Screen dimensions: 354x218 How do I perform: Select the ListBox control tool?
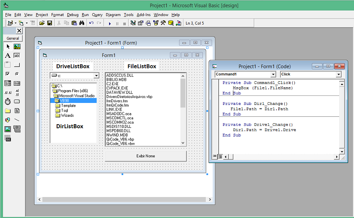pyautogui.click(x=17, y=83)
